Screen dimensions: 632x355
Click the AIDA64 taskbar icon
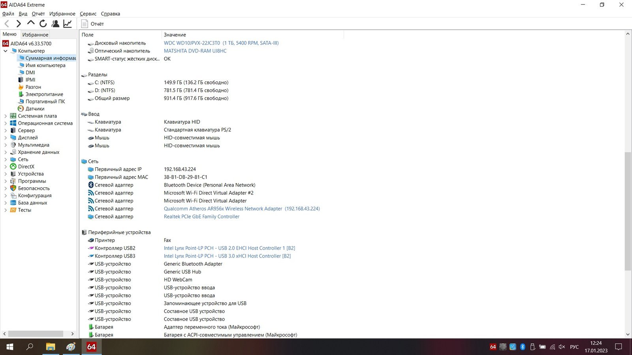(91, 347)
